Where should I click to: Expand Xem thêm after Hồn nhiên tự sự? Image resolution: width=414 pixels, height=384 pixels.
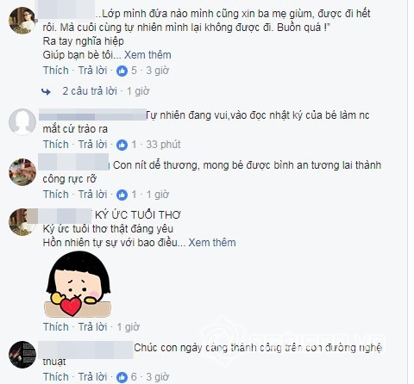click(x=212, y=243)
